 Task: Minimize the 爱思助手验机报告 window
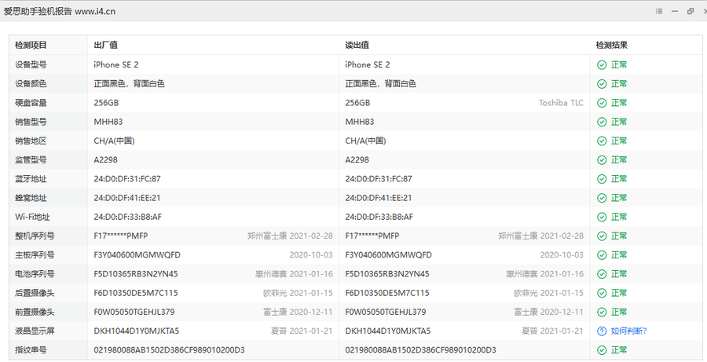(x=675, y=11)
